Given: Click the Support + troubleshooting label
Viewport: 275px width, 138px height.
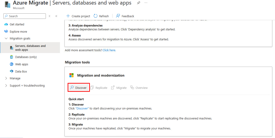Looking at the screenshot, I should coord(27,85).
